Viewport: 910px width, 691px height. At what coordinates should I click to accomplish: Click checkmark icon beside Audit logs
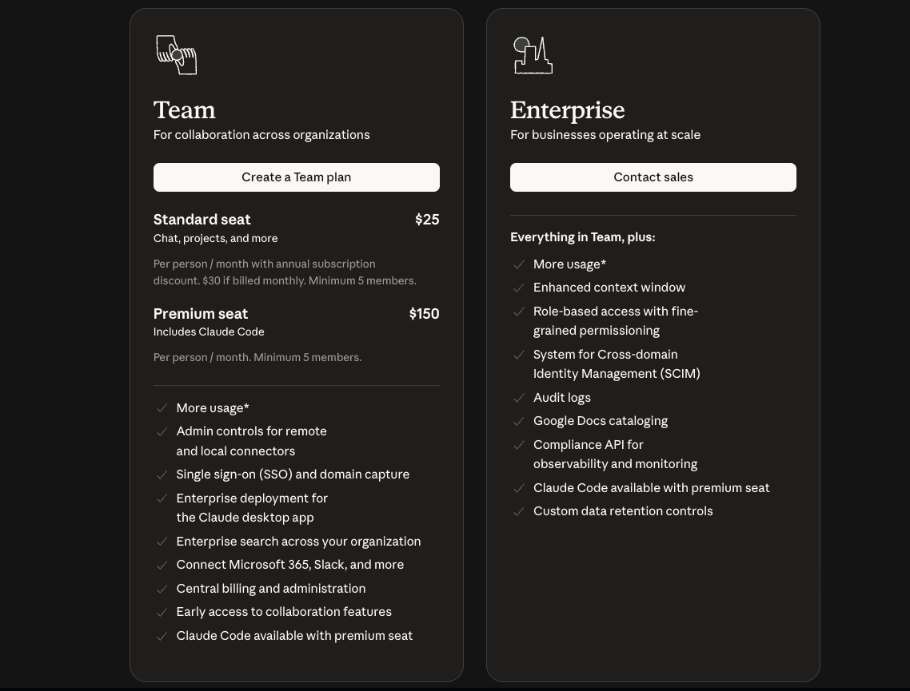[519, 398]
